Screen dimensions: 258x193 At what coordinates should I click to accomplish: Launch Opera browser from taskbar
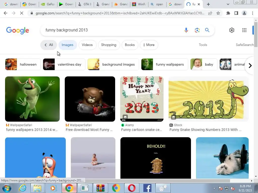pos(132,188)
